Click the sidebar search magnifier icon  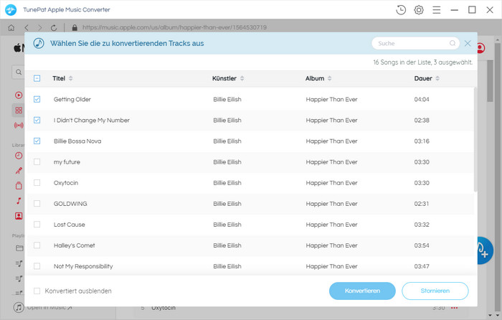[19, 72]
